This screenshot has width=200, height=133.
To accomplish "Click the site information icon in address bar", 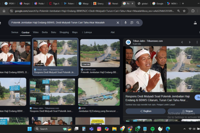I will 11,11.
